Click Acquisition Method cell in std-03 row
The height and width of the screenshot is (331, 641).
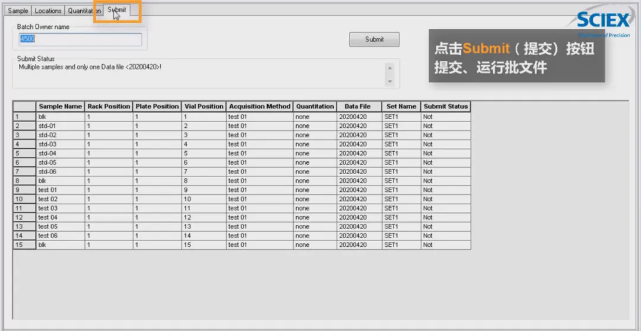pos(259,144)
